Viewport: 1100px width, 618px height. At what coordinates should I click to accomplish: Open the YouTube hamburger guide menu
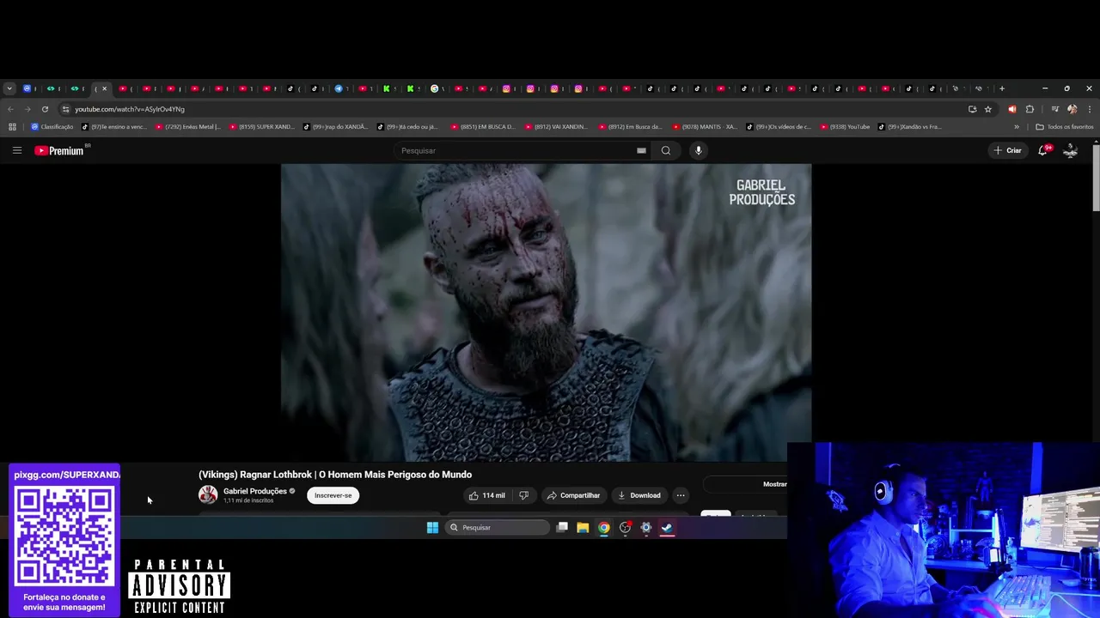16,150
